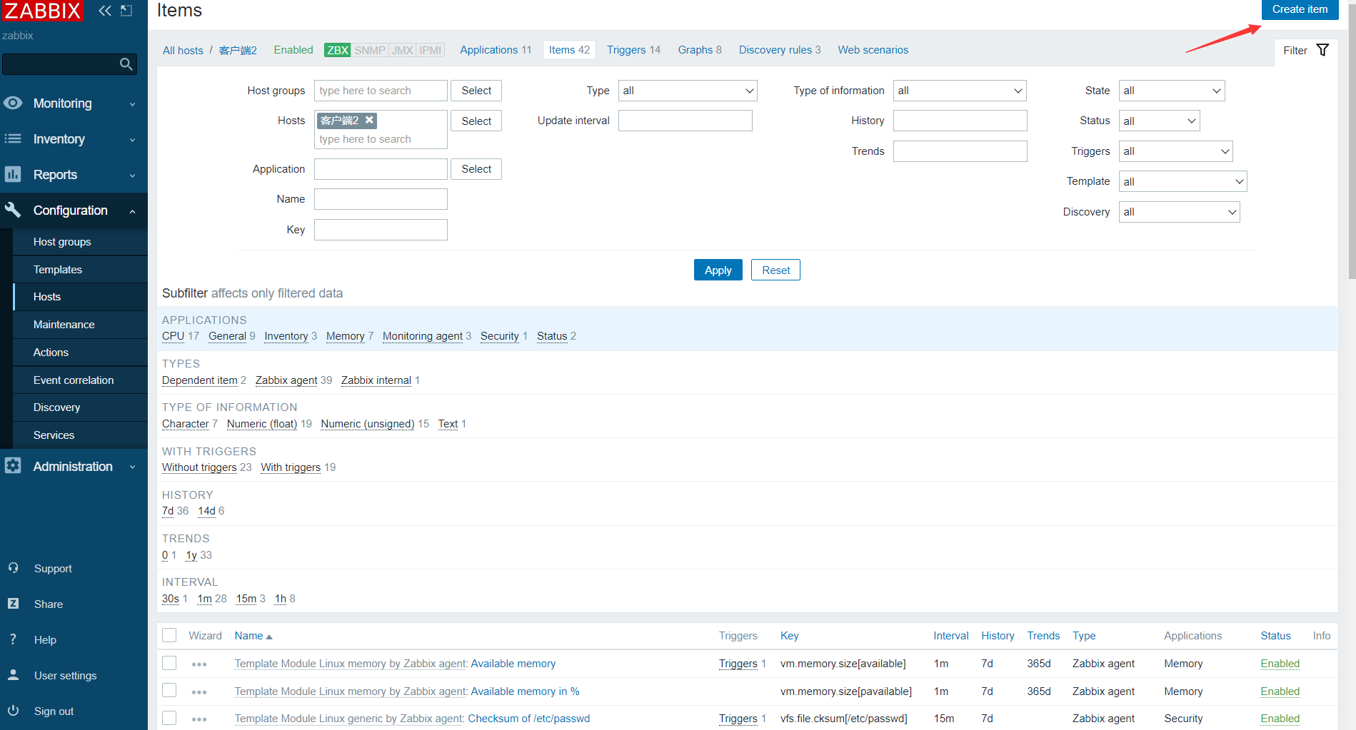Toggle kiosk mode sidebar icon

126,11
